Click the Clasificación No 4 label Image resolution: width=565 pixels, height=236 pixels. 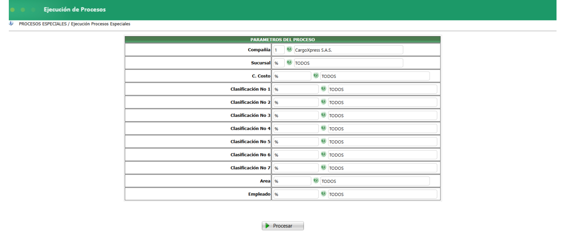250,129
